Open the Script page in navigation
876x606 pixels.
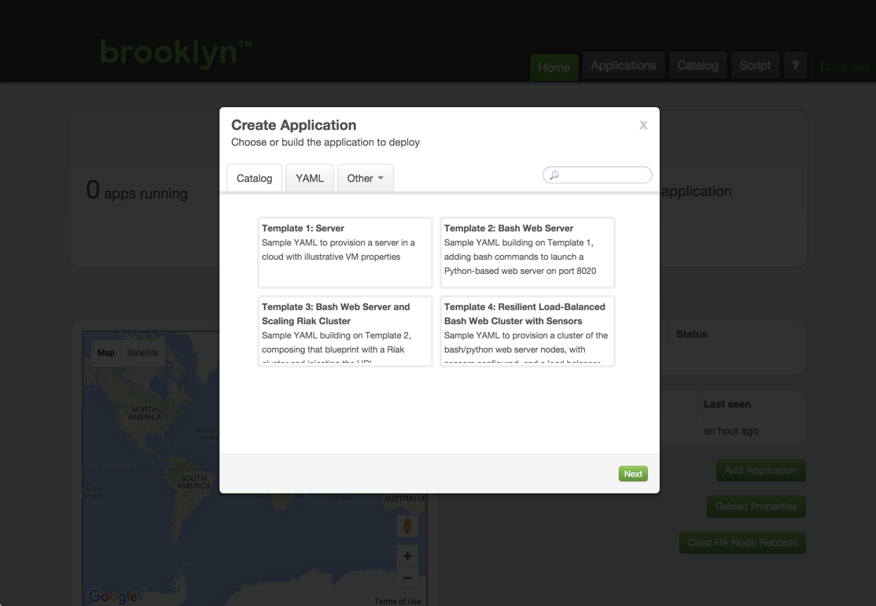click(755, 66)
